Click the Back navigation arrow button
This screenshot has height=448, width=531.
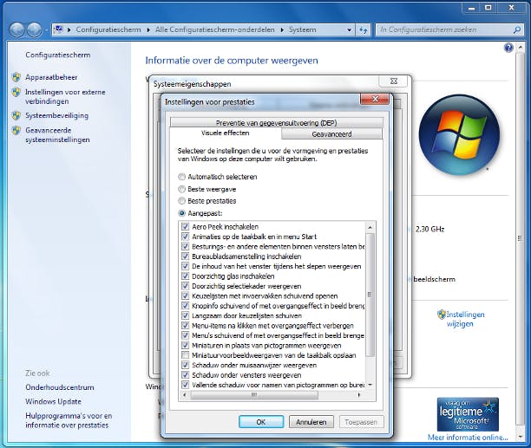(17, 29)
